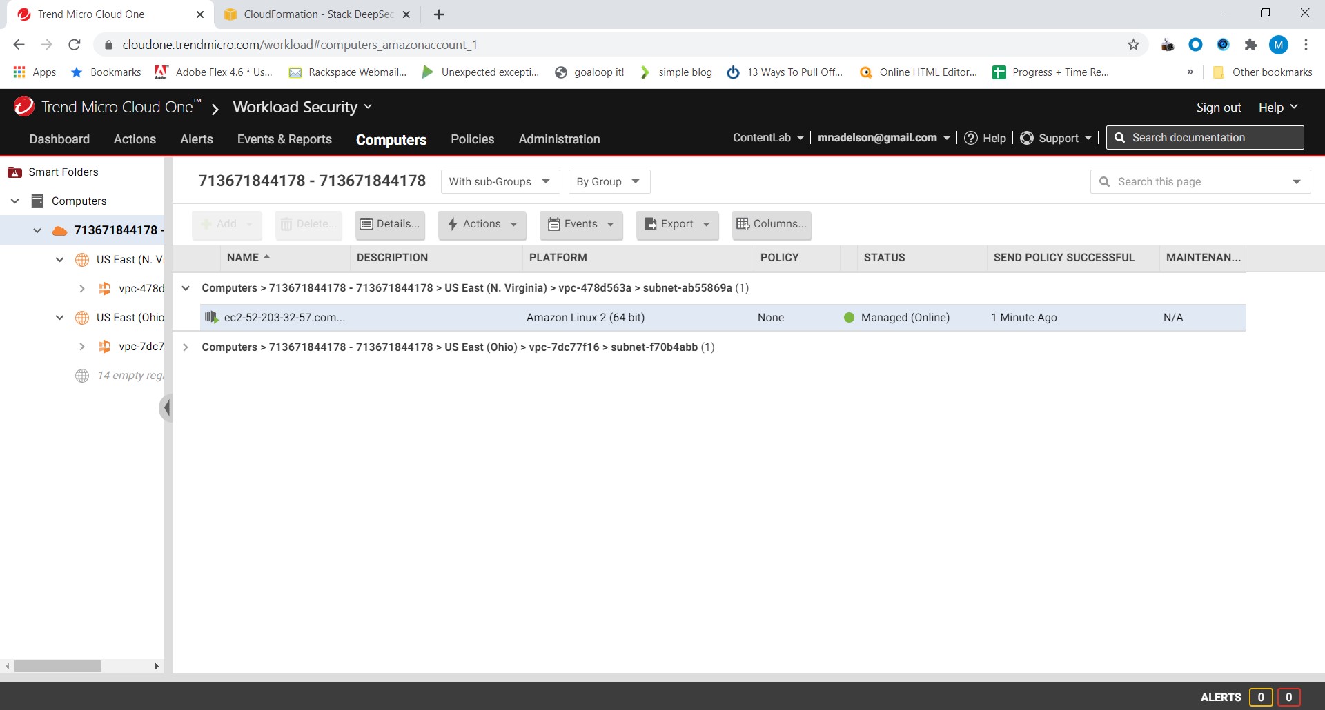Open the Actions menu in navigation bar
The image size is (1325, 710).
point(135,139)
